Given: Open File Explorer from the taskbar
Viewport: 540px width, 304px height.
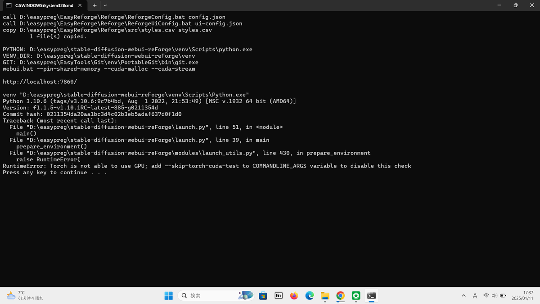Looking at the screenshot, I should [x=325, y=295].
